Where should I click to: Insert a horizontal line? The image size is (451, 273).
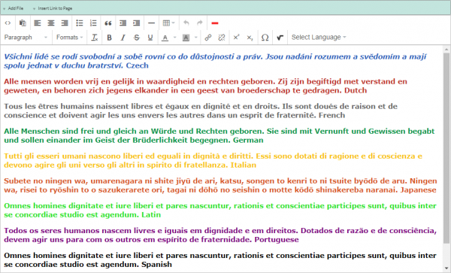click(151, 23)
